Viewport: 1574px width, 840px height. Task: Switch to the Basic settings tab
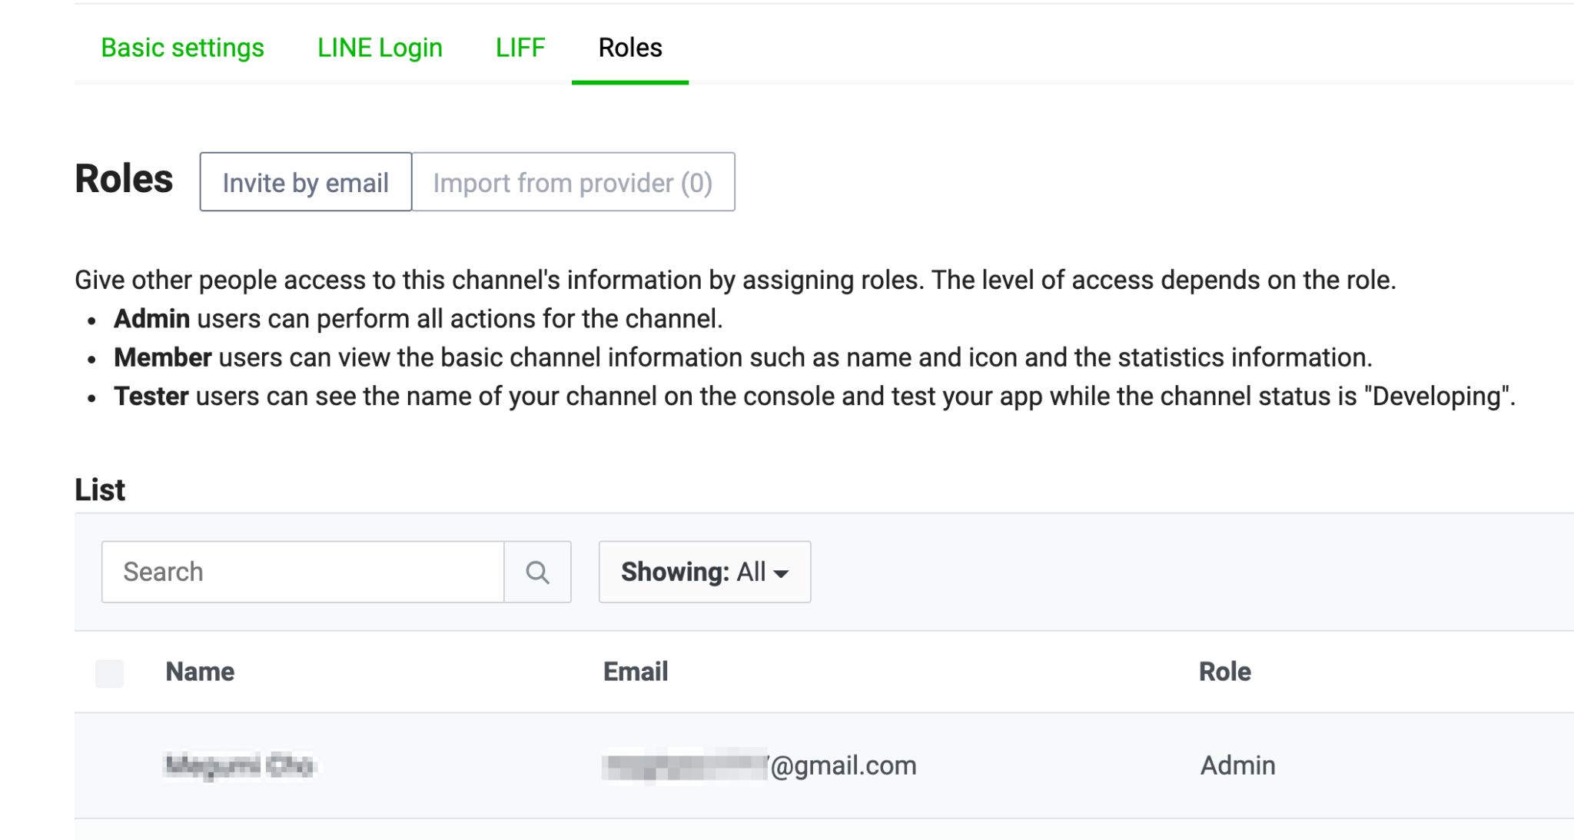182,48
